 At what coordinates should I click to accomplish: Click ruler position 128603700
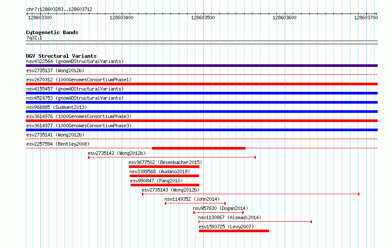366,17
